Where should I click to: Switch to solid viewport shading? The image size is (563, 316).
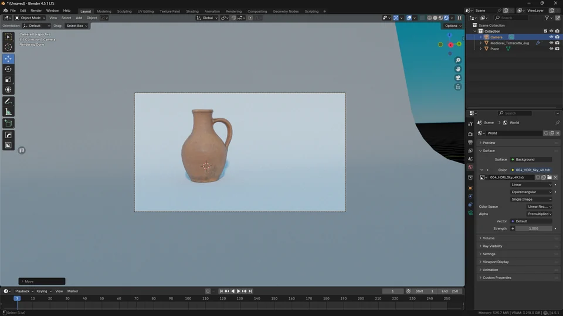click(435, 18)
